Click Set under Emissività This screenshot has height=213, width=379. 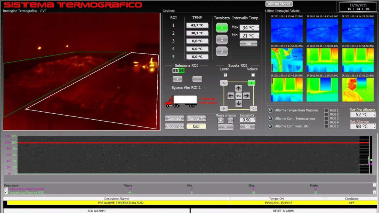point(247,126)
